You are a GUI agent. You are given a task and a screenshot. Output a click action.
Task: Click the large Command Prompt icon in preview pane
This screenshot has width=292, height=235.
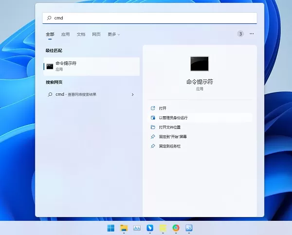(200, 64)
